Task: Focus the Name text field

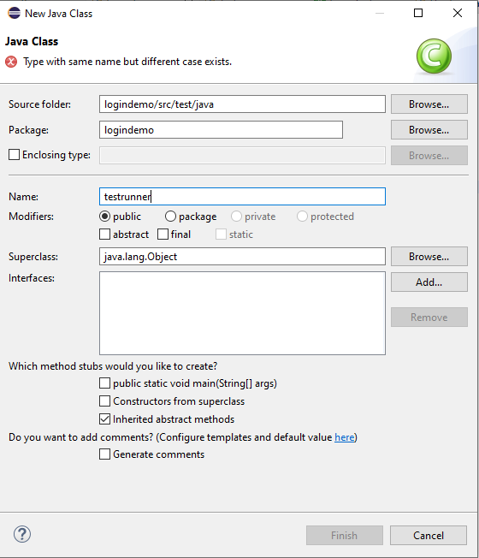Action: click(x=242, y=197)
